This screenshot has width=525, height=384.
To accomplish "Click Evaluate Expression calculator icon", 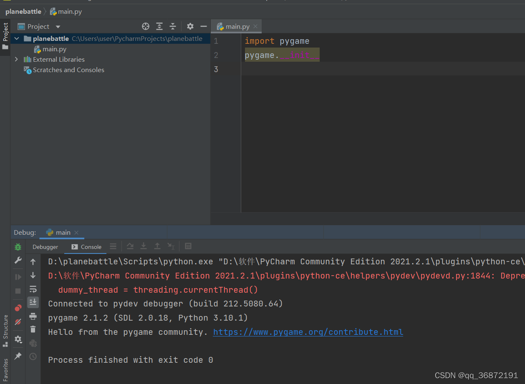I will coord(188,246).
